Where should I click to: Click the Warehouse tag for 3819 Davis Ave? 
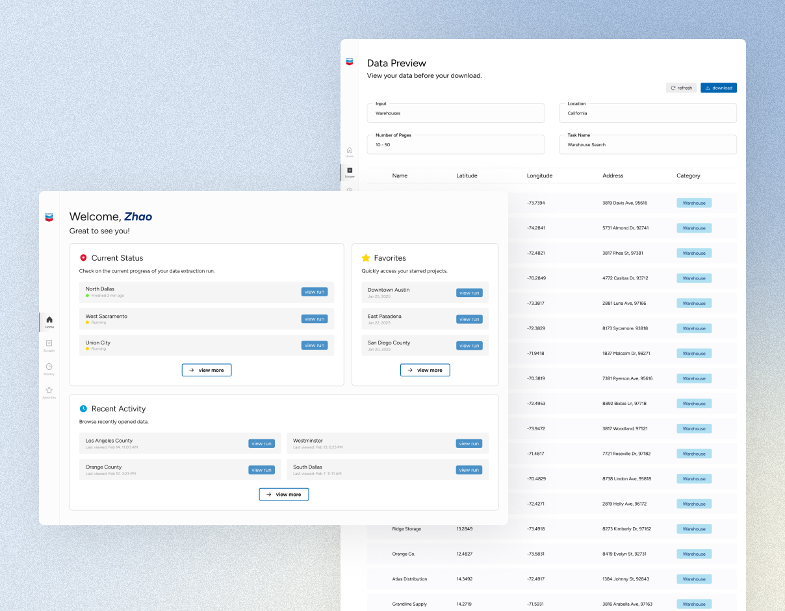(x=694, y=203)
